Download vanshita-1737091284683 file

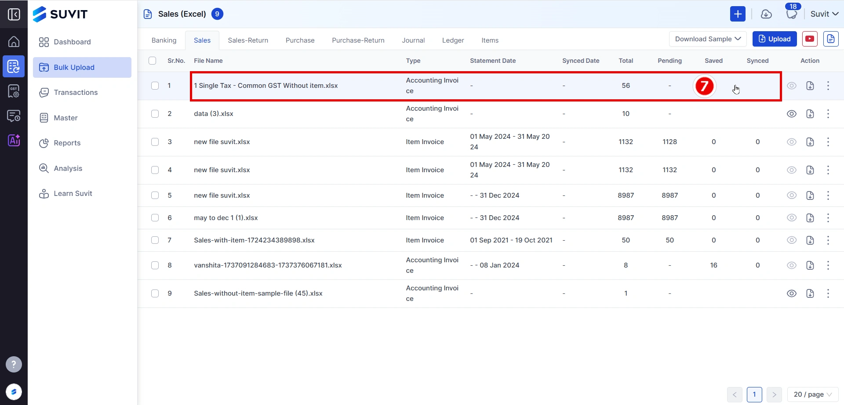[810, 265]
